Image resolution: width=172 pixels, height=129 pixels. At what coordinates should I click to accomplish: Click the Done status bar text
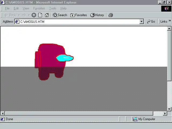click(9, 119)
